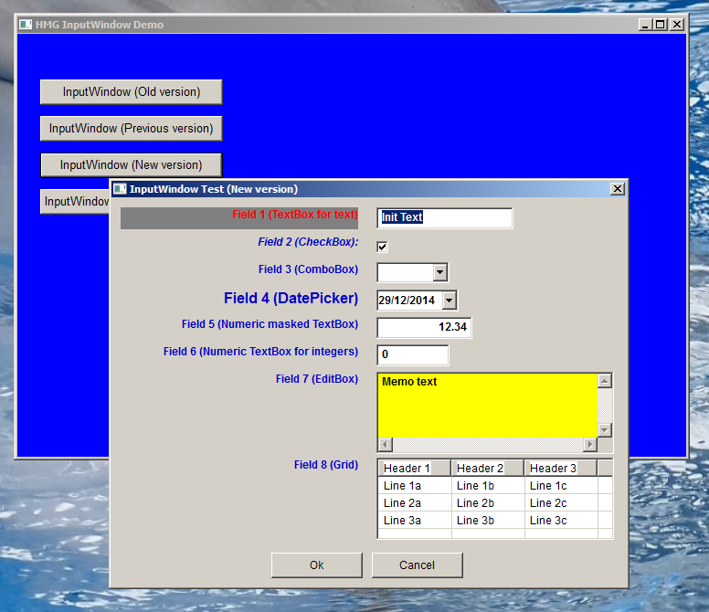This screenshot has height=612, width=709.
Task: Click the Field 1 Init Text box
Action: pos(444,217)
